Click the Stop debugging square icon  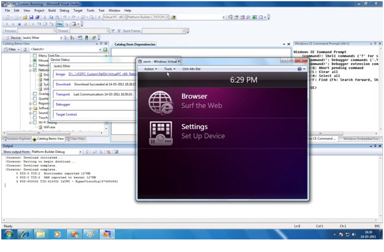pyautogui.click(x=19, y=24)
